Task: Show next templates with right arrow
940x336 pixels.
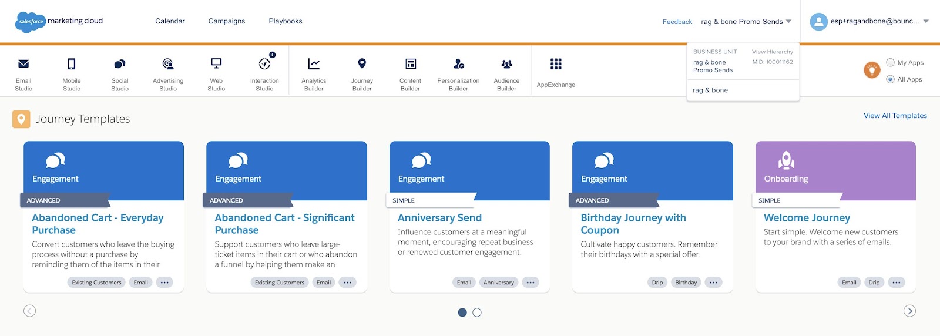Action: pos(909,311)
